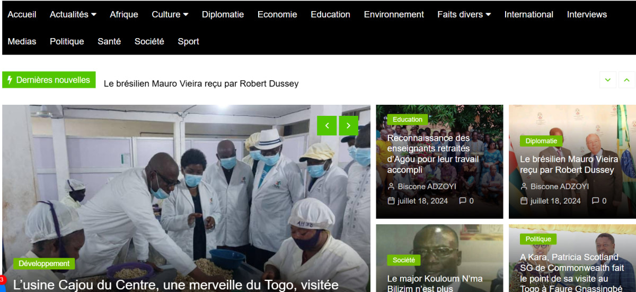636x292 pixels.
Task: Open Le major Kouloum N'ma Bilizim article
Action: coord(435,283)
